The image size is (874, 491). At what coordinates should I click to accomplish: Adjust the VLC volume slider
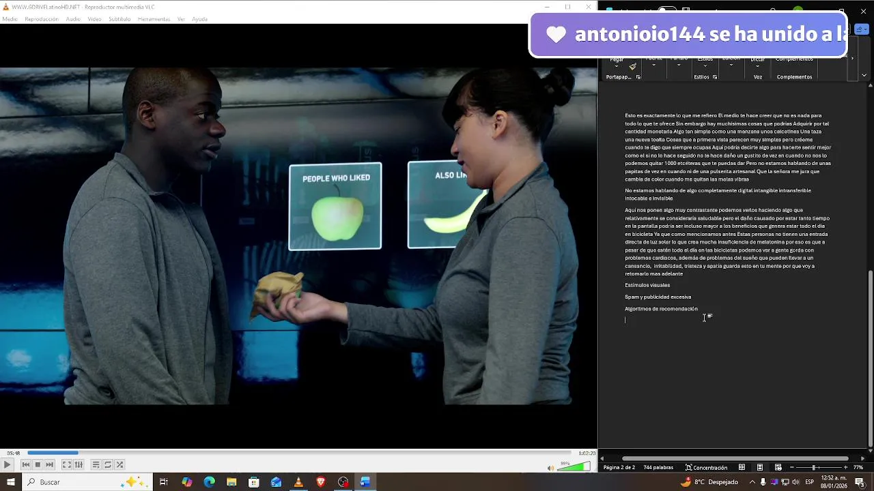pyautogui.click(x=574, y=467)
